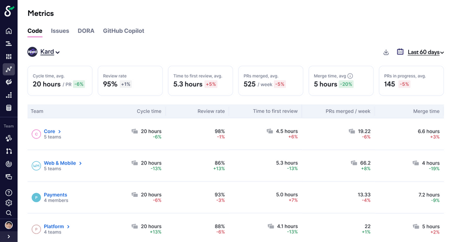This screenshot has width=462, height=242.
Task: Click Core merge time 6.6 hours
Action: coord(428,131)
